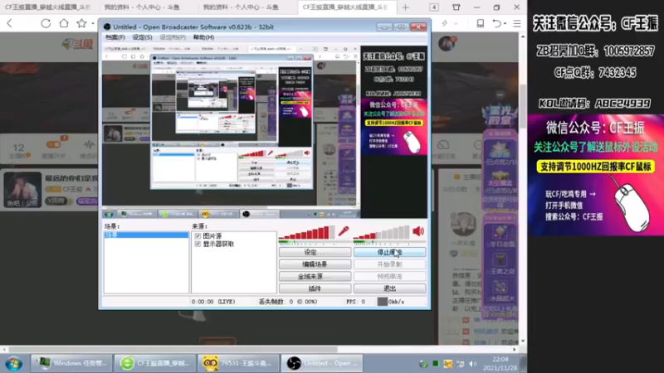Click the 编辑场景 edit scene button
This screenshot has height=373, width=664.
pos(315,264)
